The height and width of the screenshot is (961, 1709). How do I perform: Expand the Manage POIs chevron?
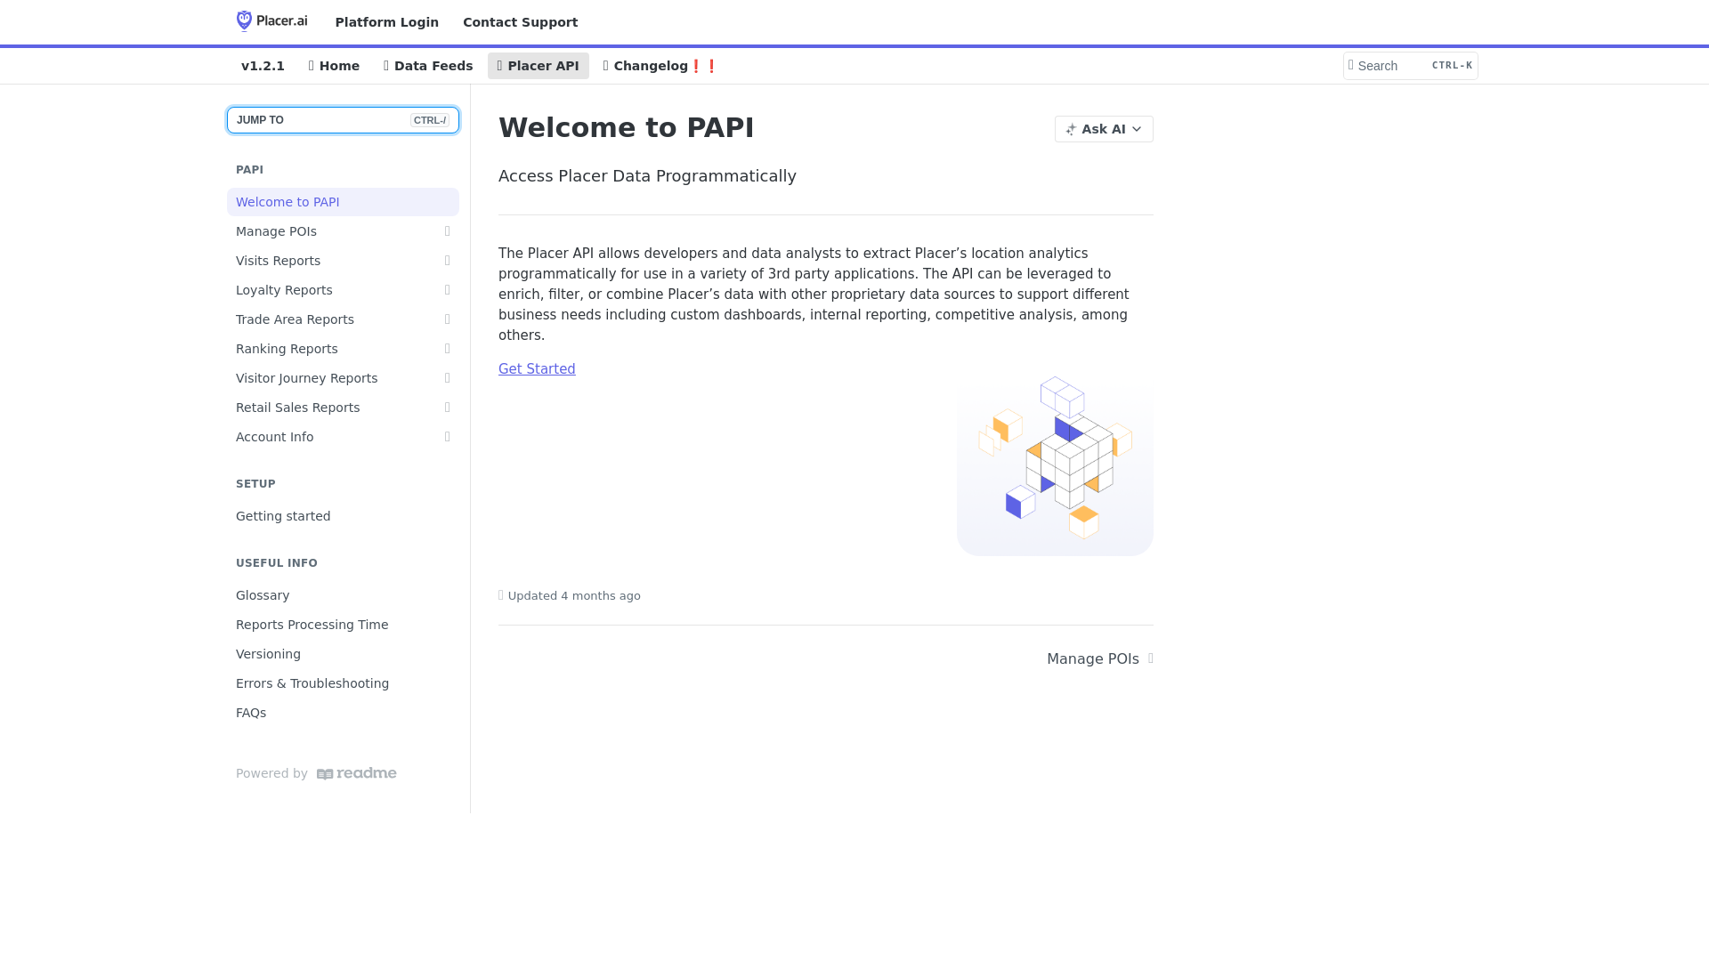pyautogui.click(x=448, y=231)
